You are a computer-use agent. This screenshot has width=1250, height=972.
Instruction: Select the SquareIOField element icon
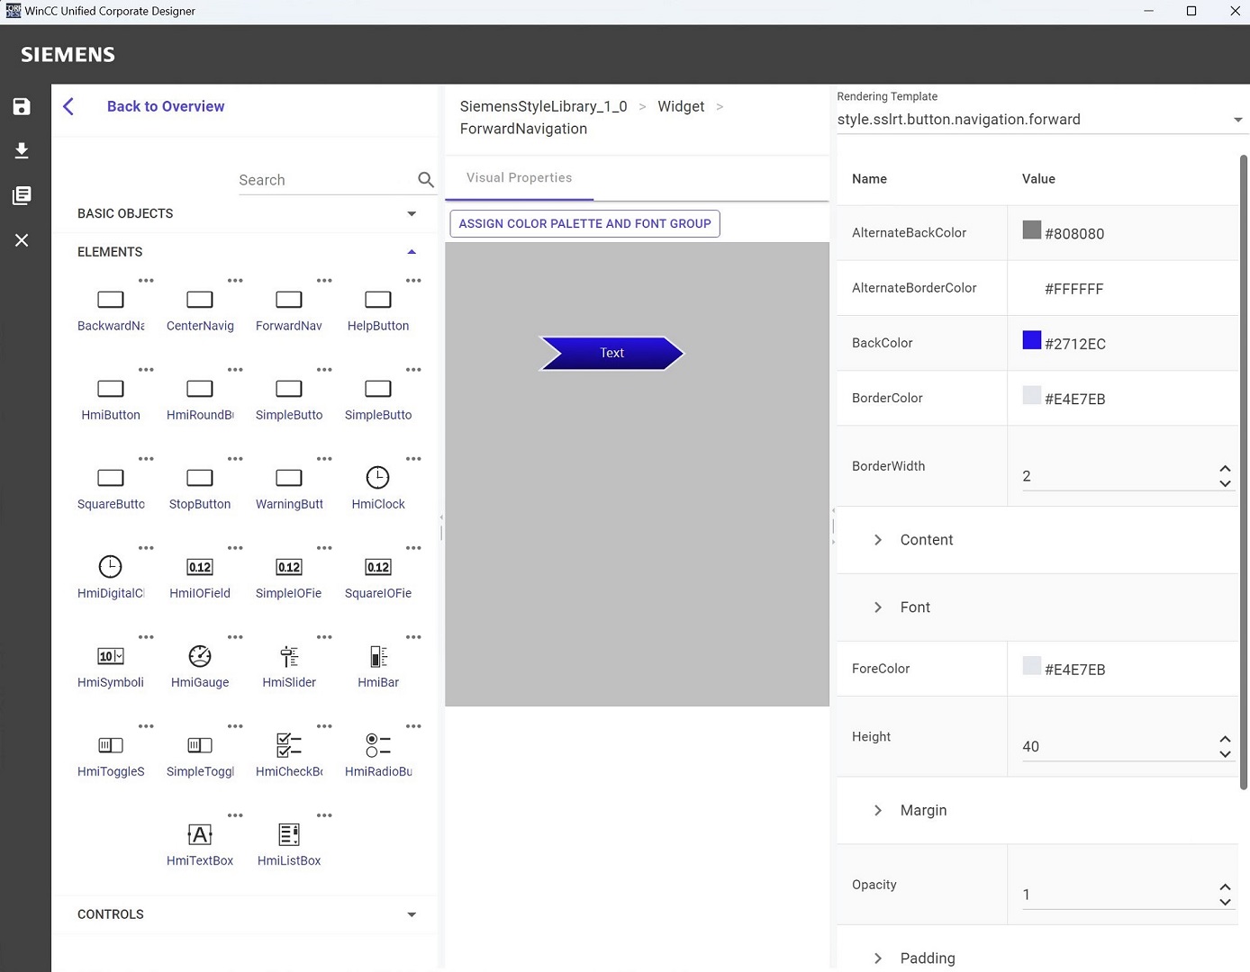point(378,567)
